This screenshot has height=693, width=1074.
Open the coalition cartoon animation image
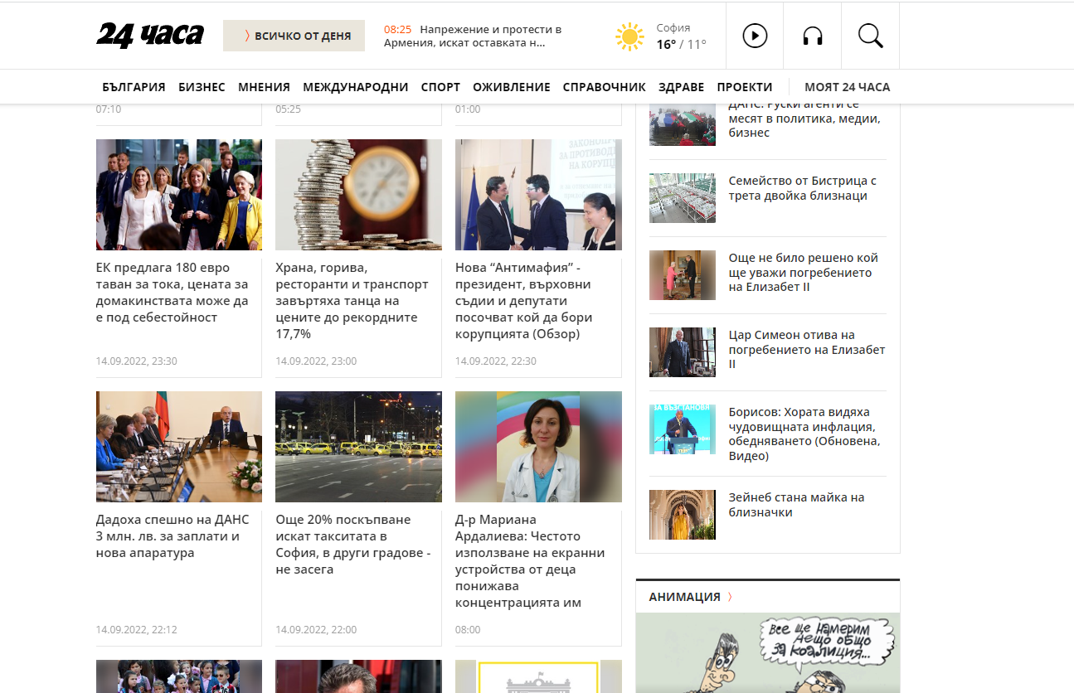point(767,655)
